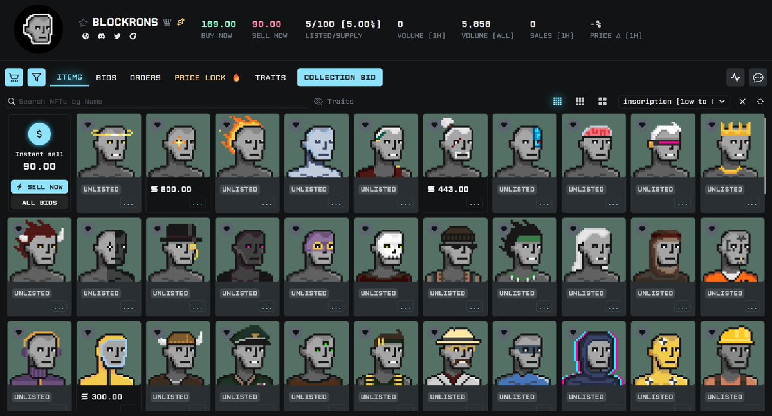Viewport: 772px width, 416px height.
Task: Click the gold pen nib icon by BLOCKRONS
Action: [181, 23]
